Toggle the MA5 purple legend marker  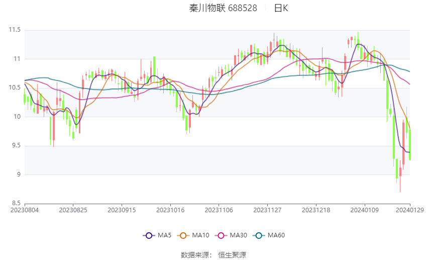click(x=149, y=235)
